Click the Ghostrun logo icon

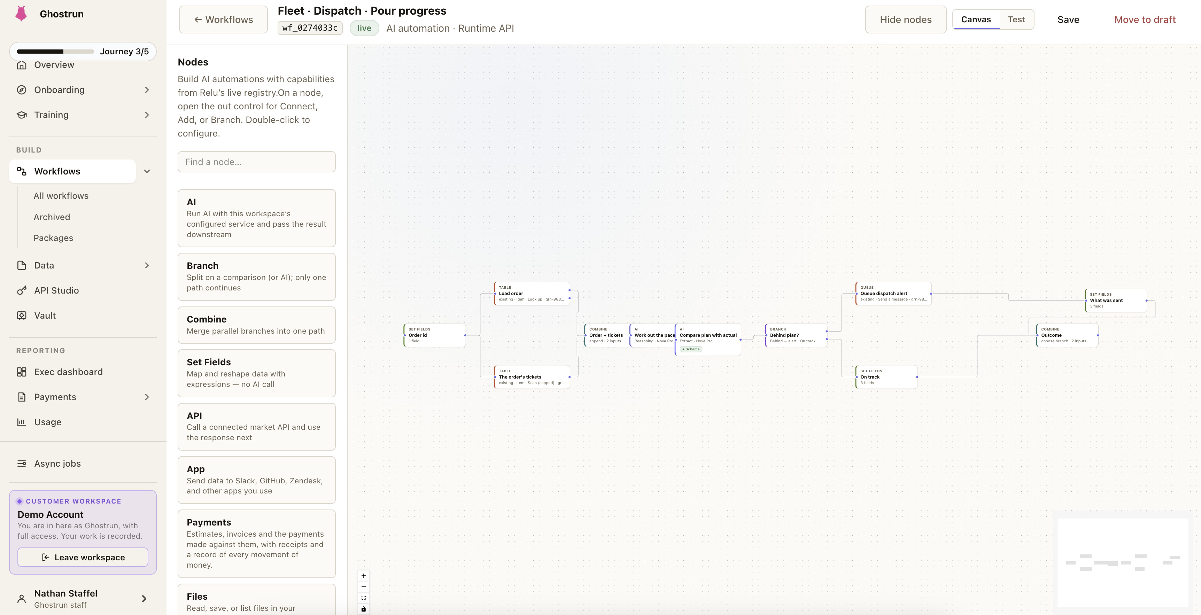(21, 14)
